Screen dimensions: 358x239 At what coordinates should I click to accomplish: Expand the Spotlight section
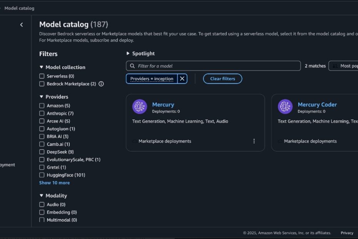pyautogui.click(x=128, y=54)
